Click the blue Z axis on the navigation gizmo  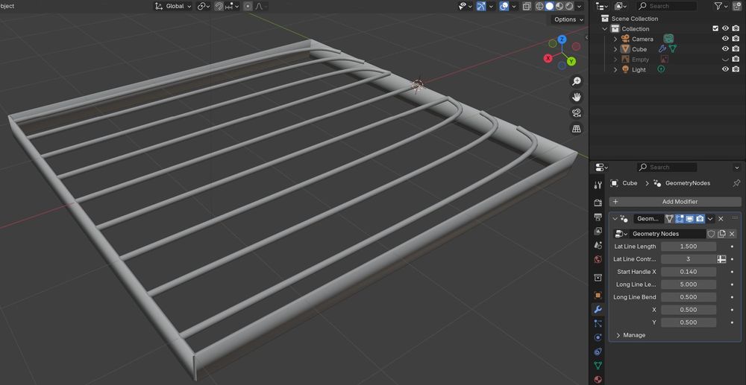(x=562, y=39)
